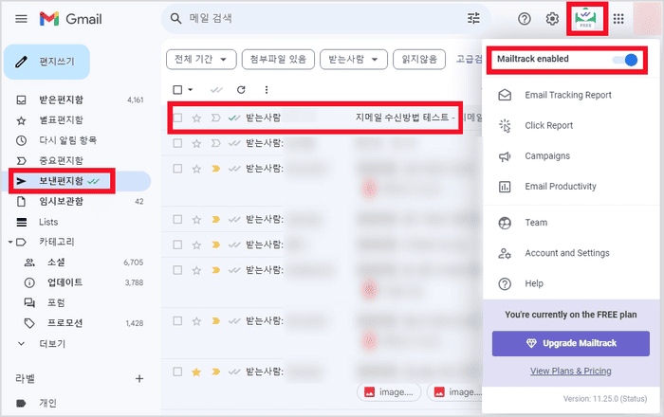This screenshot has width=664, height=417.
Task: Open Account and Settings menu entry
Action: click(567, 253)
